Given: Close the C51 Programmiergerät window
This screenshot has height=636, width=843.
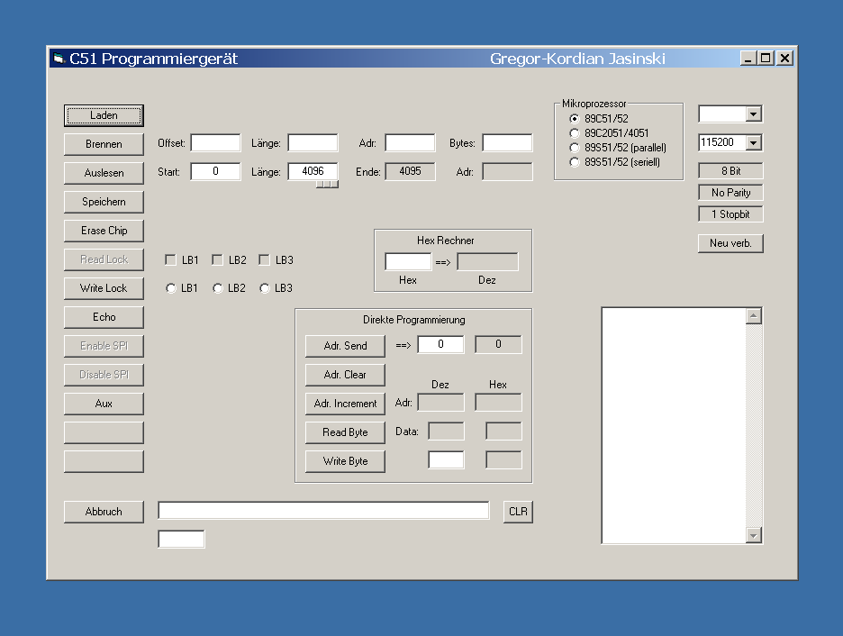Looking at the screenshot, I should (785, 58).
